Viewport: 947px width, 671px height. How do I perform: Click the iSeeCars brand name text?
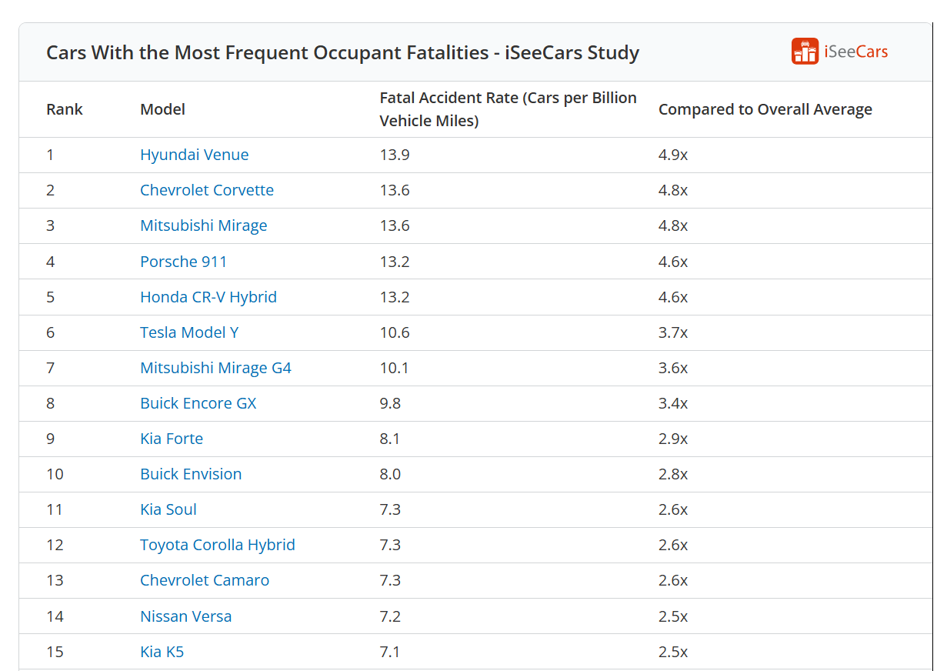click(855, 52)
